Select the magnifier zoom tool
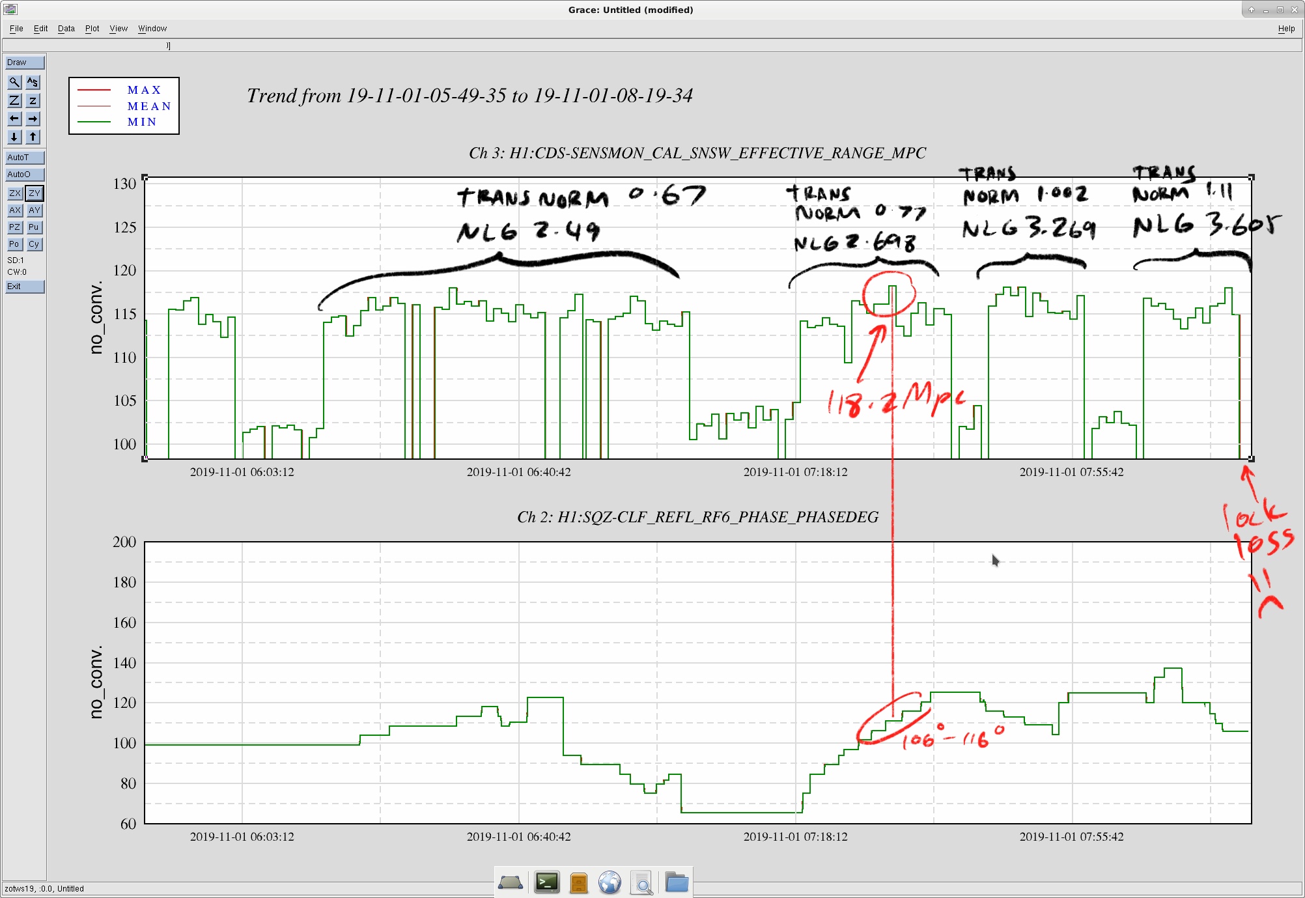1305x898 pixels. [x=14, y=82]
